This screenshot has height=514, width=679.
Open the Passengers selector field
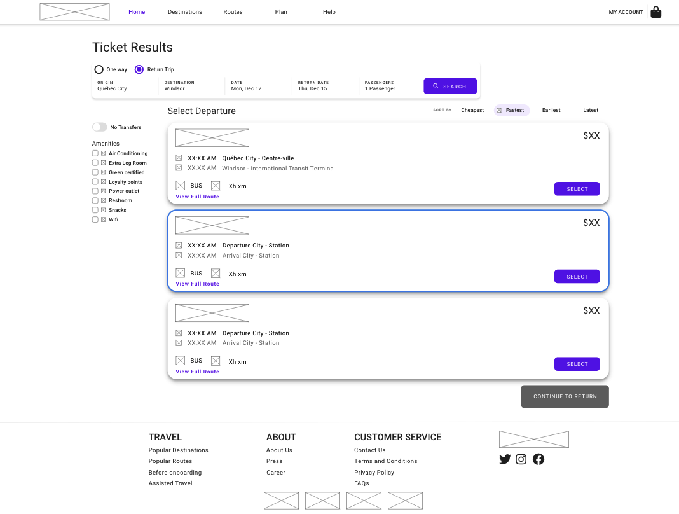tap(389, 86)
